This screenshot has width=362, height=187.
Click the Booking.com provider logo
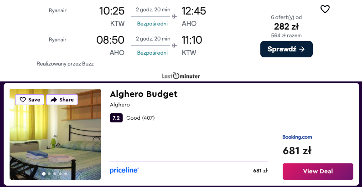(297, 137)
